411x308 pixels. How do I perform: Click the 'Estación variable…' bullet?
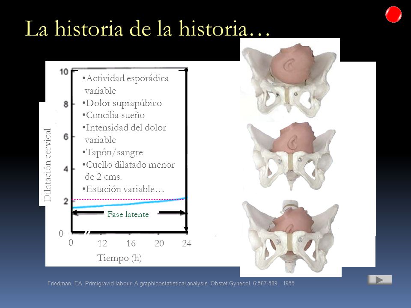tap(123, 189)
